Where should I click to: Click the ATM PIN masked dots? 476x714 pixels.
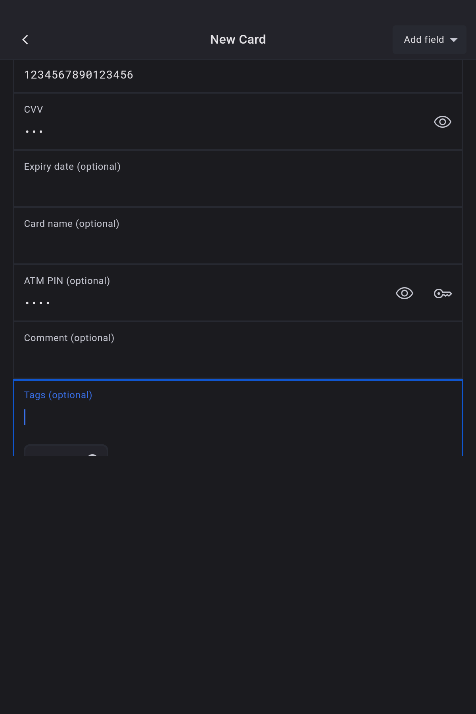click(x=37, y=303)
